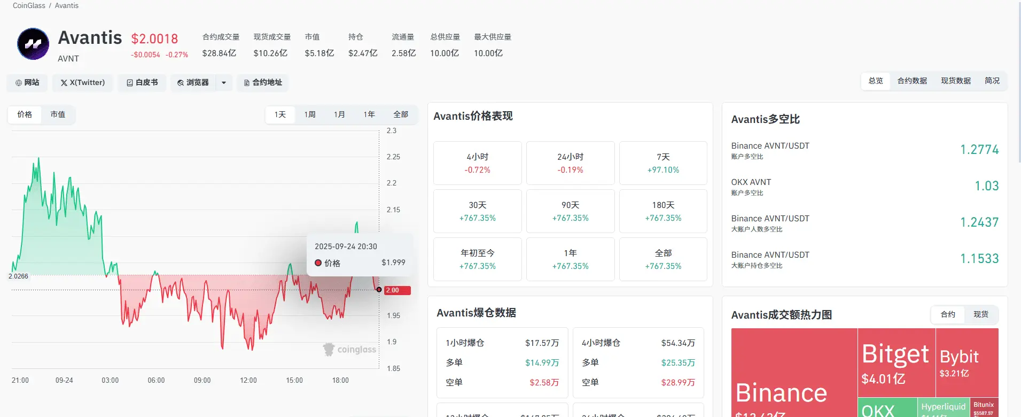This screenshot has height=417, width=1021.
Task: Click the Bybit $3.21亿 heatmap block
Action: (x=967, y=362)
